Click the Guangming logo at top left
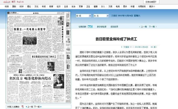This screenshot has width=178, height=109. (5, 2)
